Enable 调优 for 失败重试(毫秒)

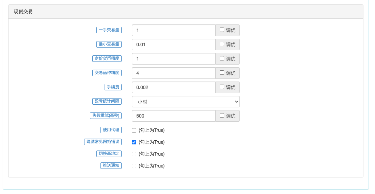coord(222,116)
